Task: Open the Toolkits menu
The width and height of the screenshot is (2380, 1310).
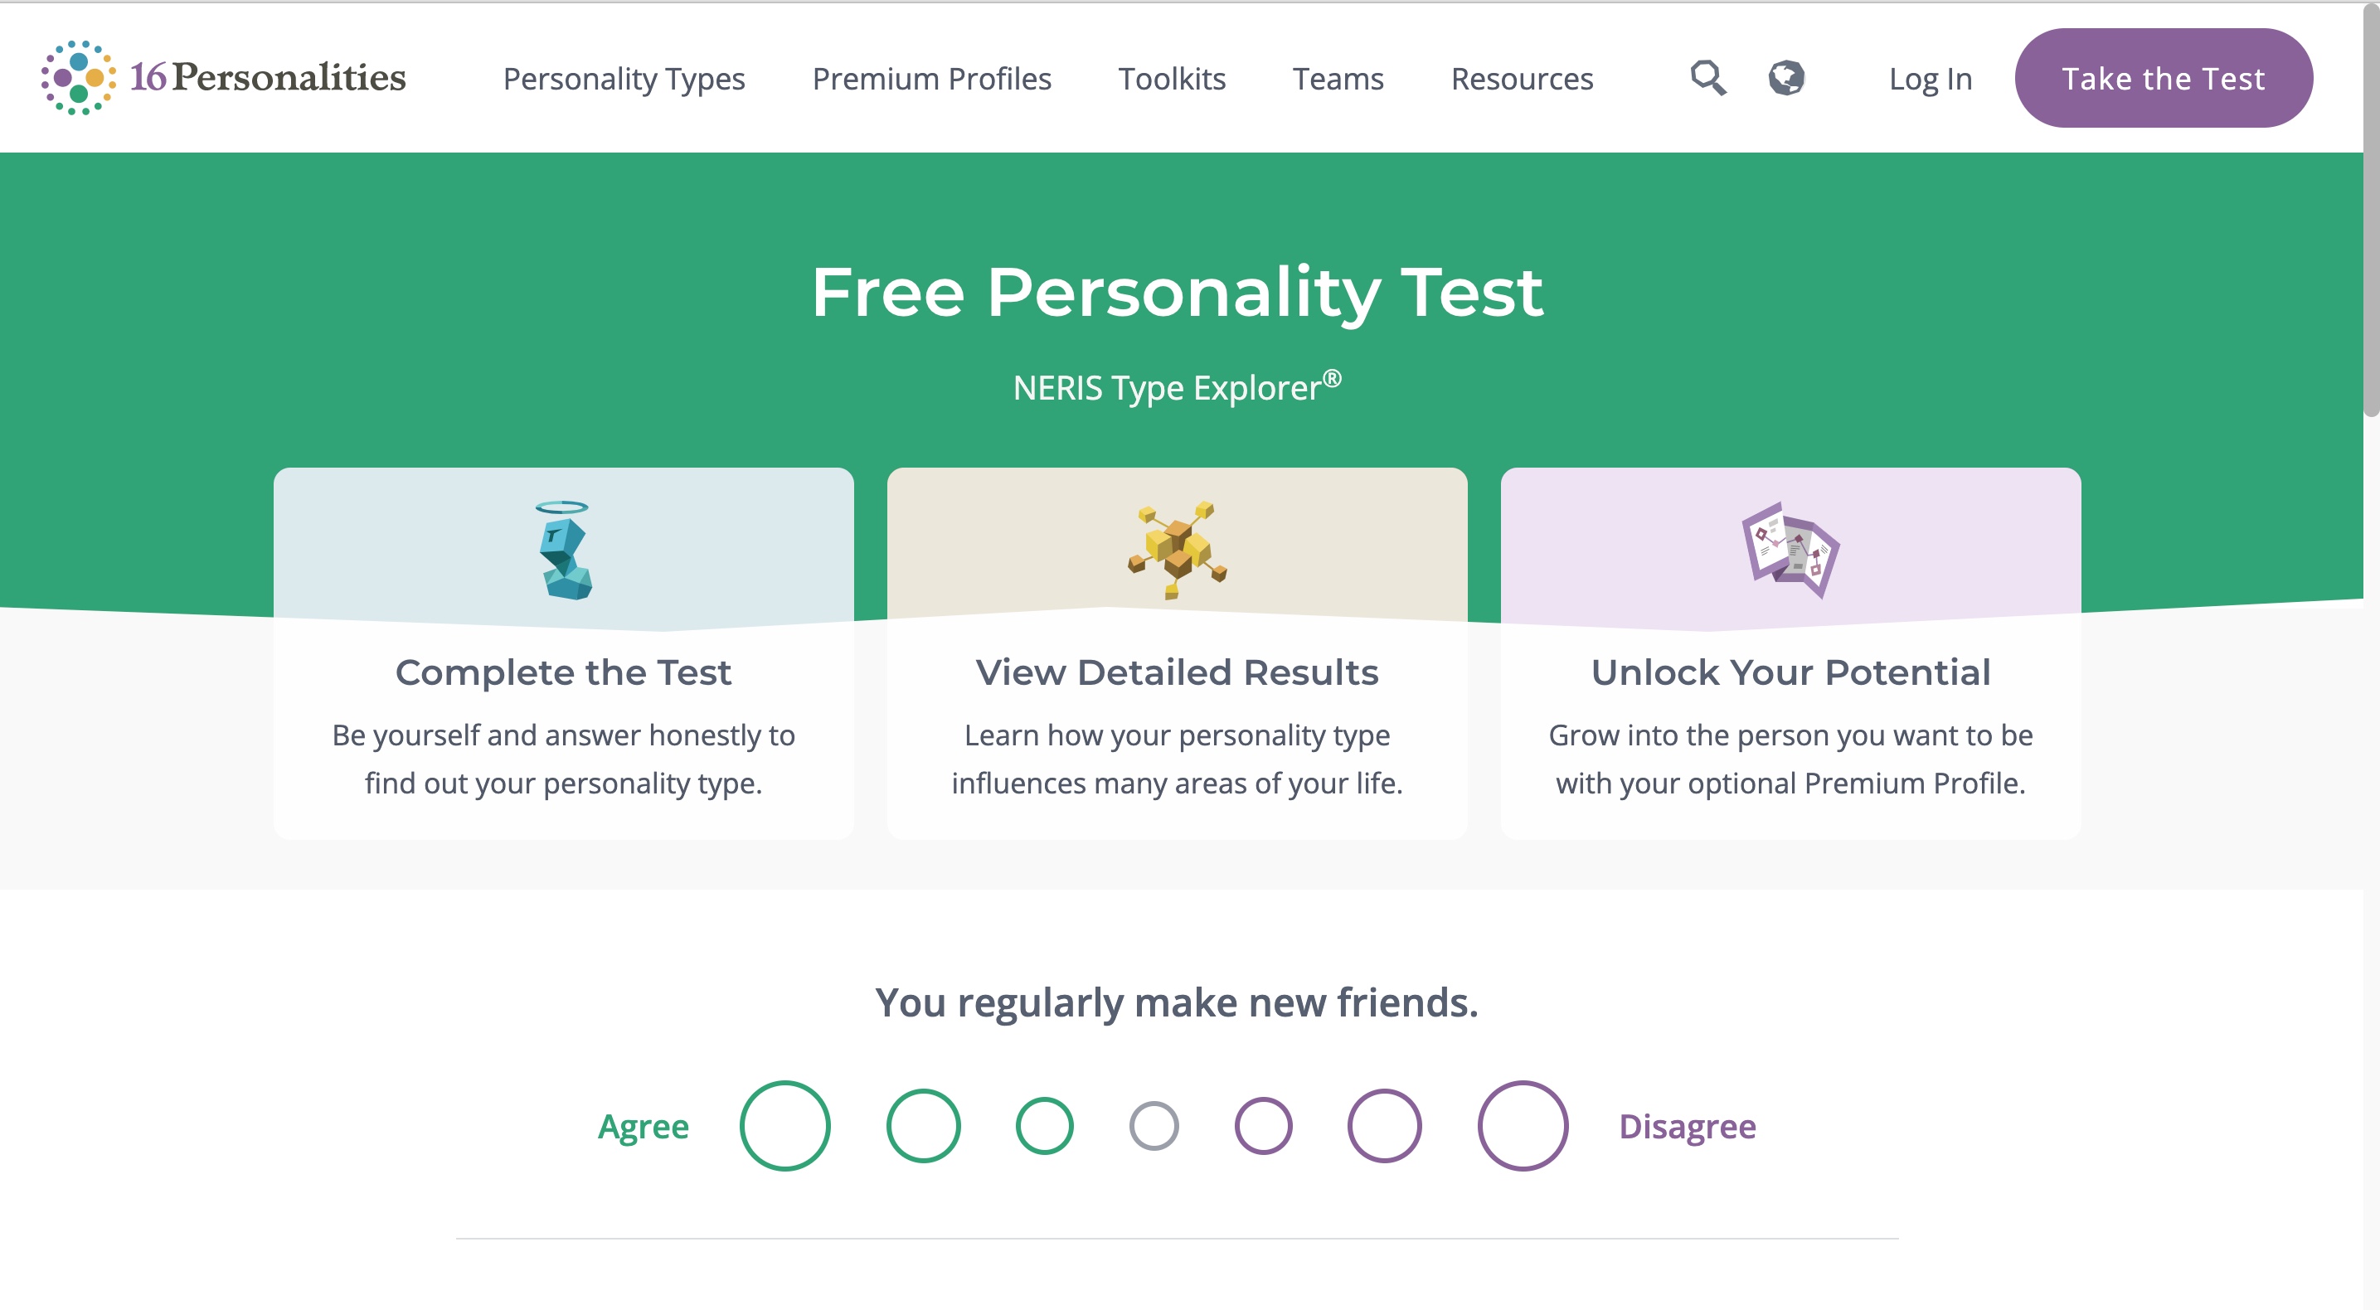Action: (1172, 79)
